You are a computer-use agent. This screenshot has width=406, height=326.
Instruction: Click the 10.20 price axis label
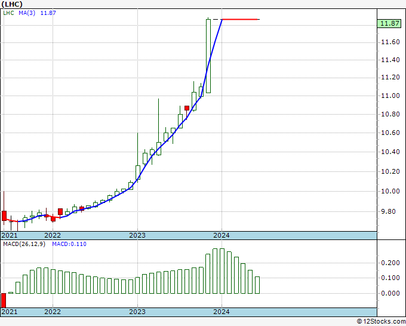click(390, 171)
